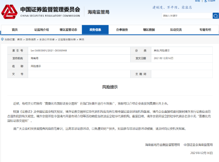
Task: Open the 证监局介绍 navigation tab
Action: pos(42,30)
